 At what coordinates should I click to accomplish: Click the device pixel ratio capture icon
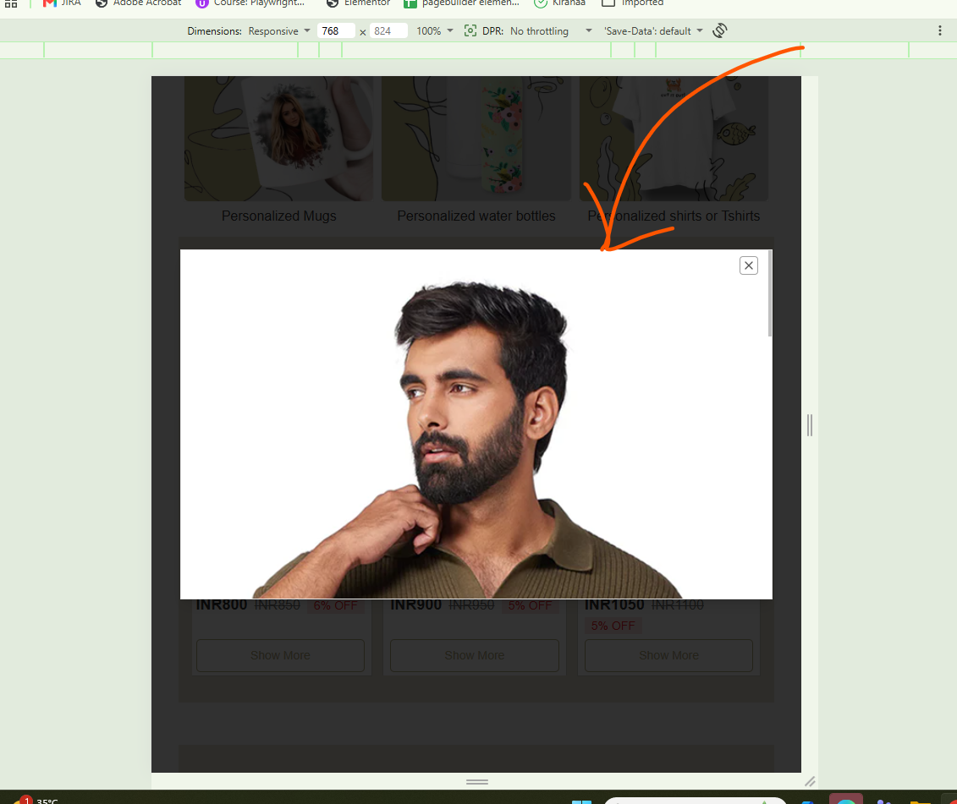(x=470, y=30)
